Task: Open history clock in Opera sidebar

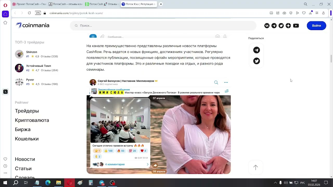Action: coord(5,166)
